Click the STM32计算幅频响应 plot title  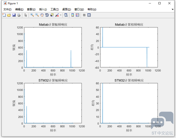click(x=53, y=80)
